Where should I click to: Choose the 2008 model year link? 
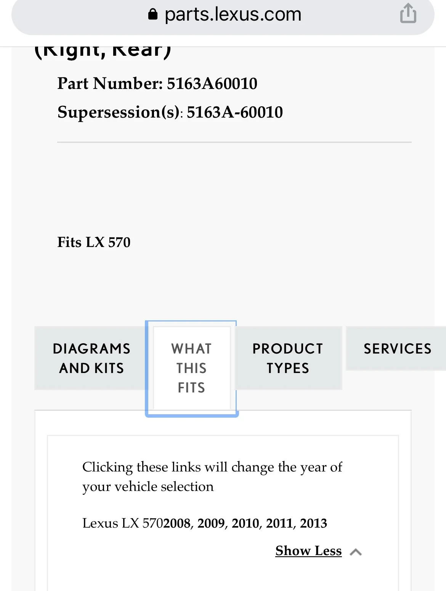[177, 523]
